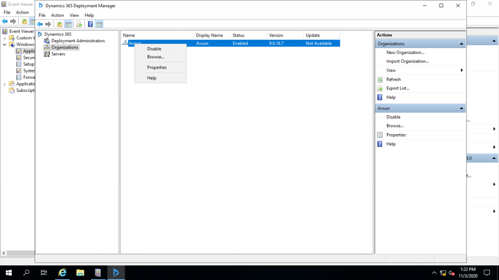Click the blue Help toolbar icon
Screen dimensions: 499x280
90,24
